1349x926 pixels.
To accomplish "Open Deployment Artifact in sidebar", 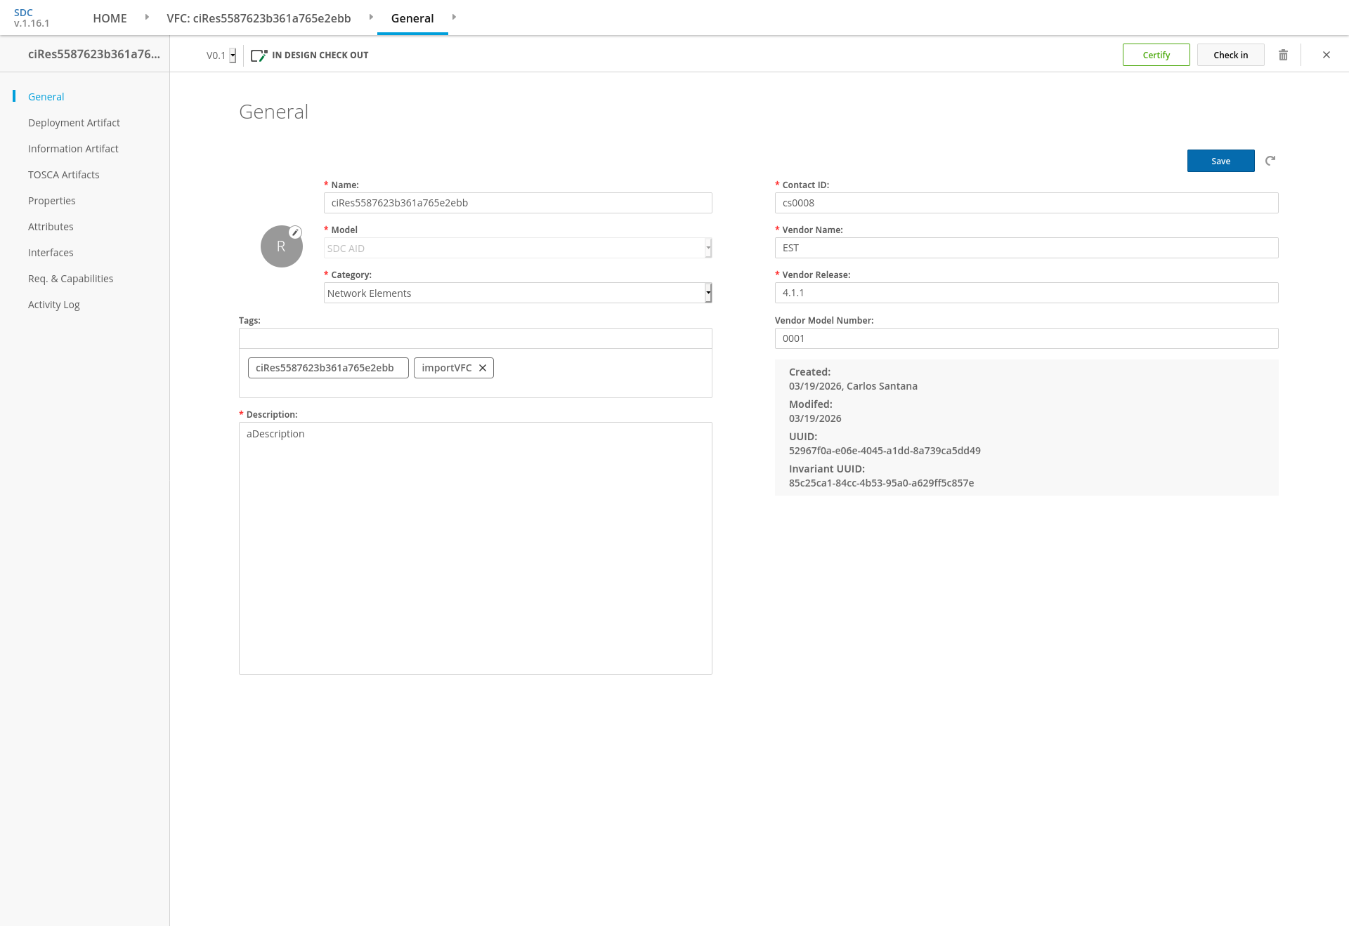I will pyautogui.click(x=74, y=123).
